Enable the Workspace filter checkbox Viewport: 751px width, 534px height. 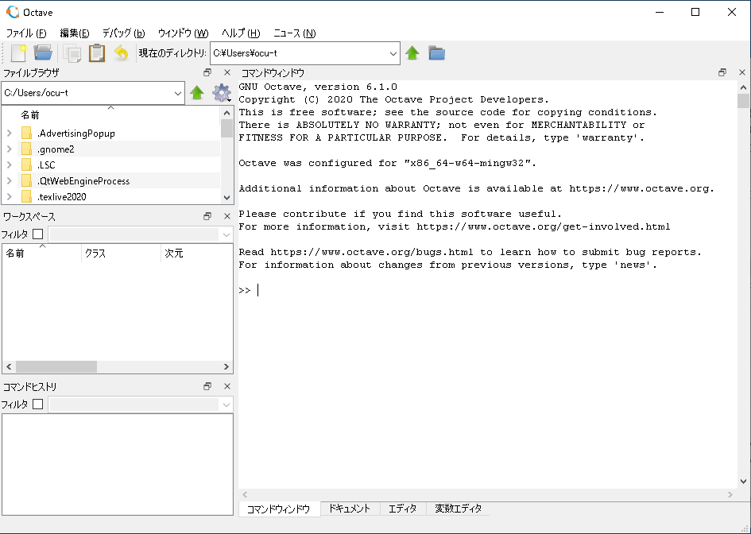click(37, 234)
